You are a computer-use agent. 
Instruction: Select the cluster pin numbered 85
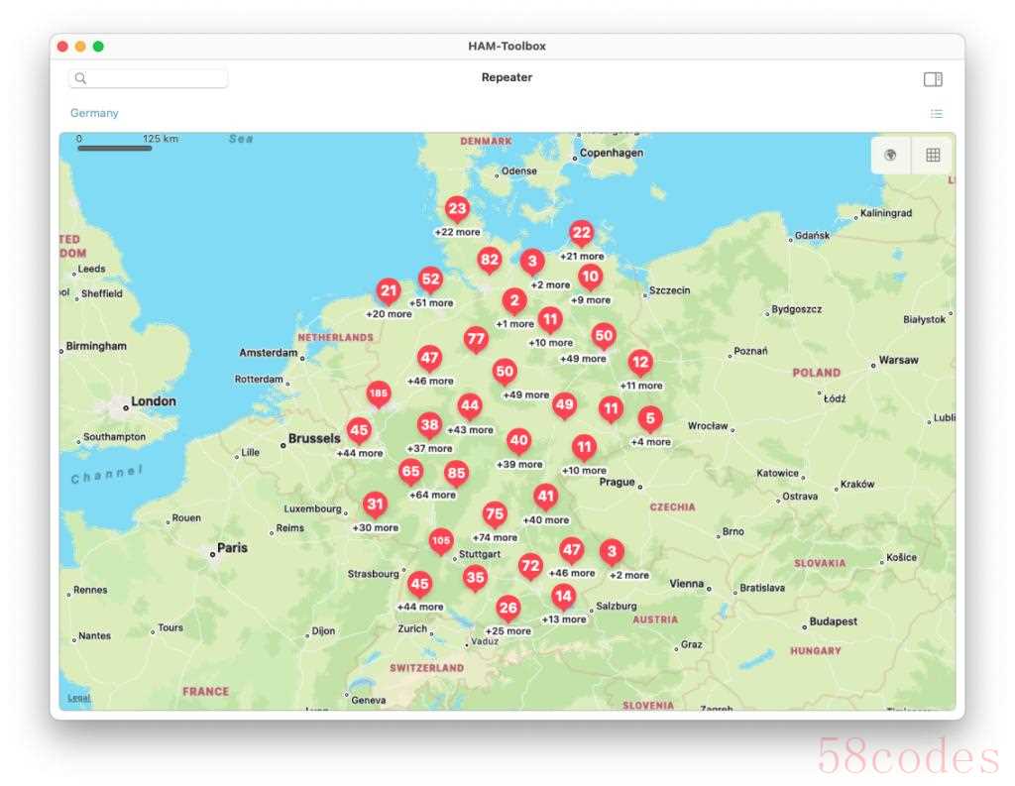coord(456,473)
